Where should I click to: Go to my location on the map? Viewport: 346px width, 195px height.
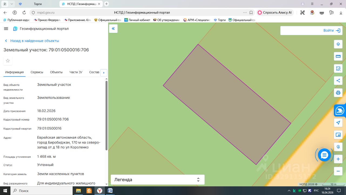click(338, 123)
